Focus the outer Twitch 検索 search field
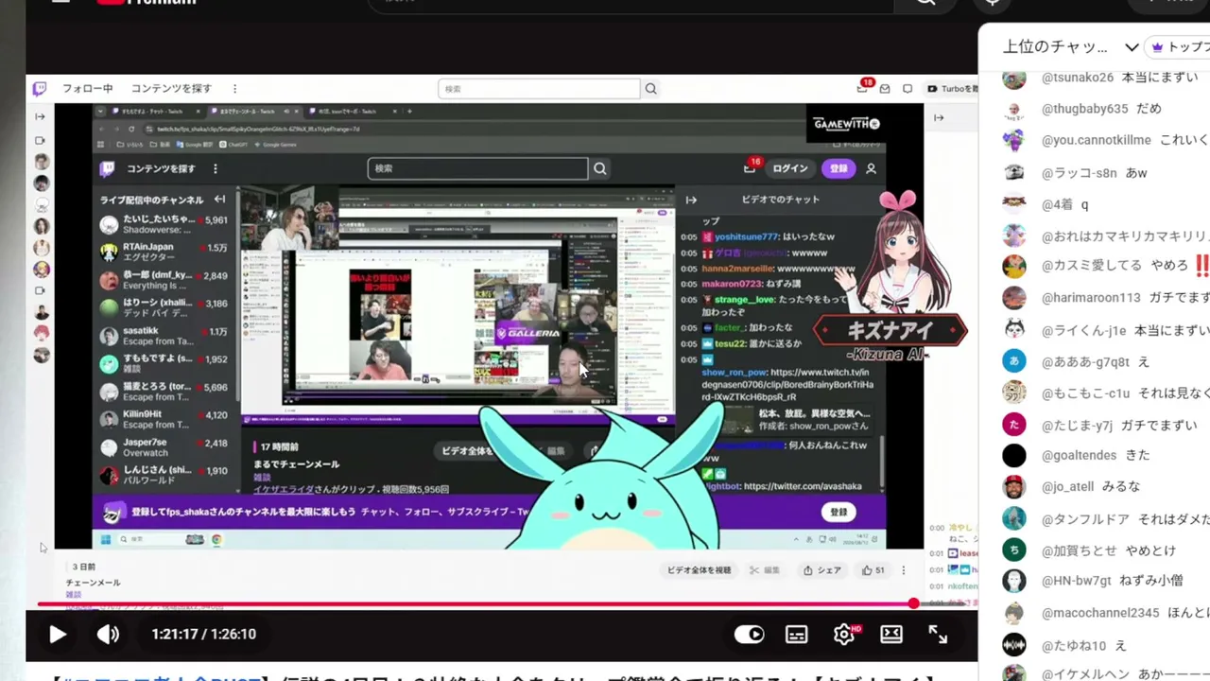 [x=539, y=89]
